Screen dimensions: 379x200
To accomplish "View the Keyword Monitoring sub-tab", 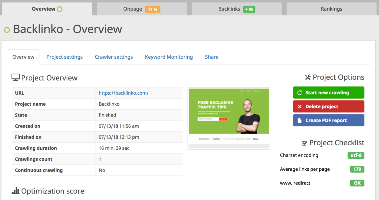I will [x=169, y=57].
